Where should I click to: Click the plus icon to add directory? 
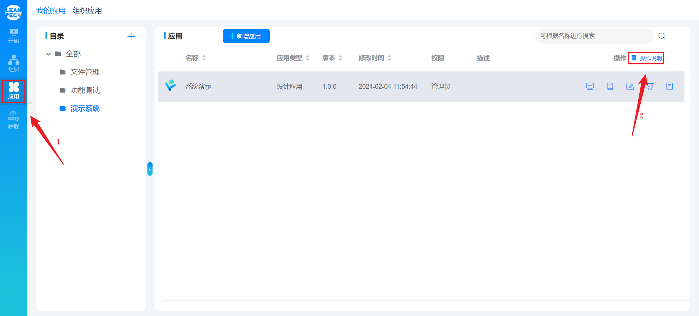point(131,36)
